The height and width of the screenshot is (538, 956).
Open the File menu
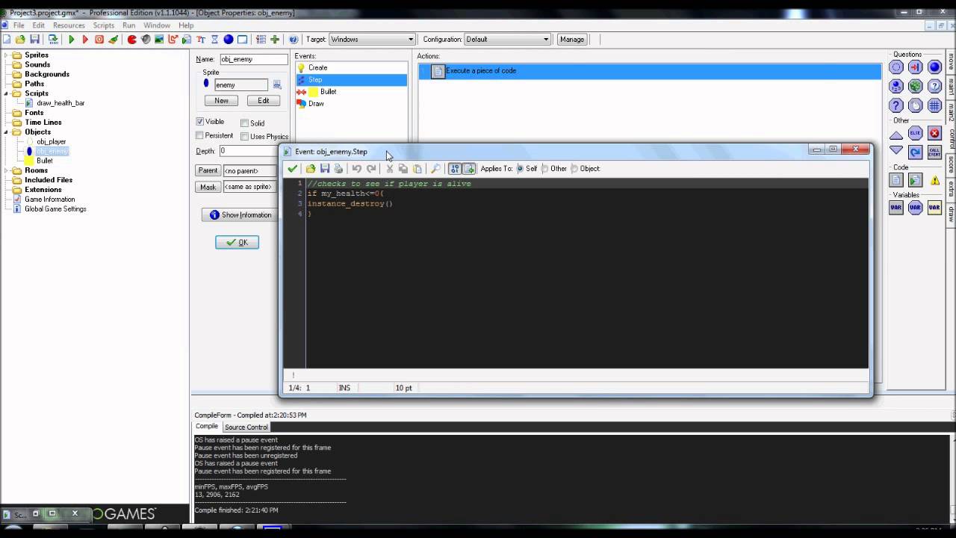pyautogui.click(x=19, y=25)
